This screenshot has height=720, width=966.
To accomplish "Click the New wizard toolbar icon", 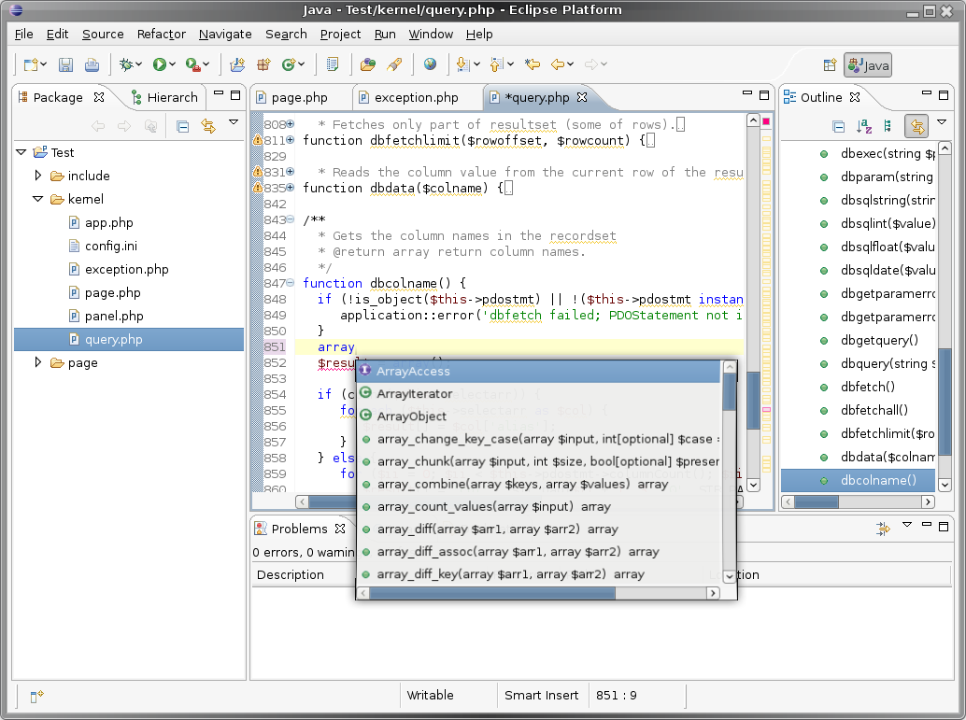I will click(x=31, y=64).
